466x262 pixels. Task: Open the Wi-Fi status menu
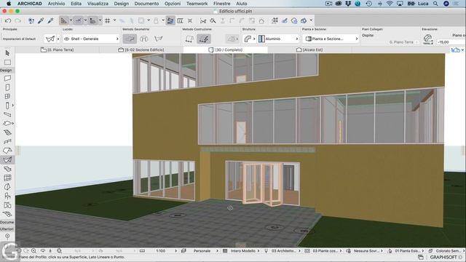pyautogui.click(x=390, y=4)
